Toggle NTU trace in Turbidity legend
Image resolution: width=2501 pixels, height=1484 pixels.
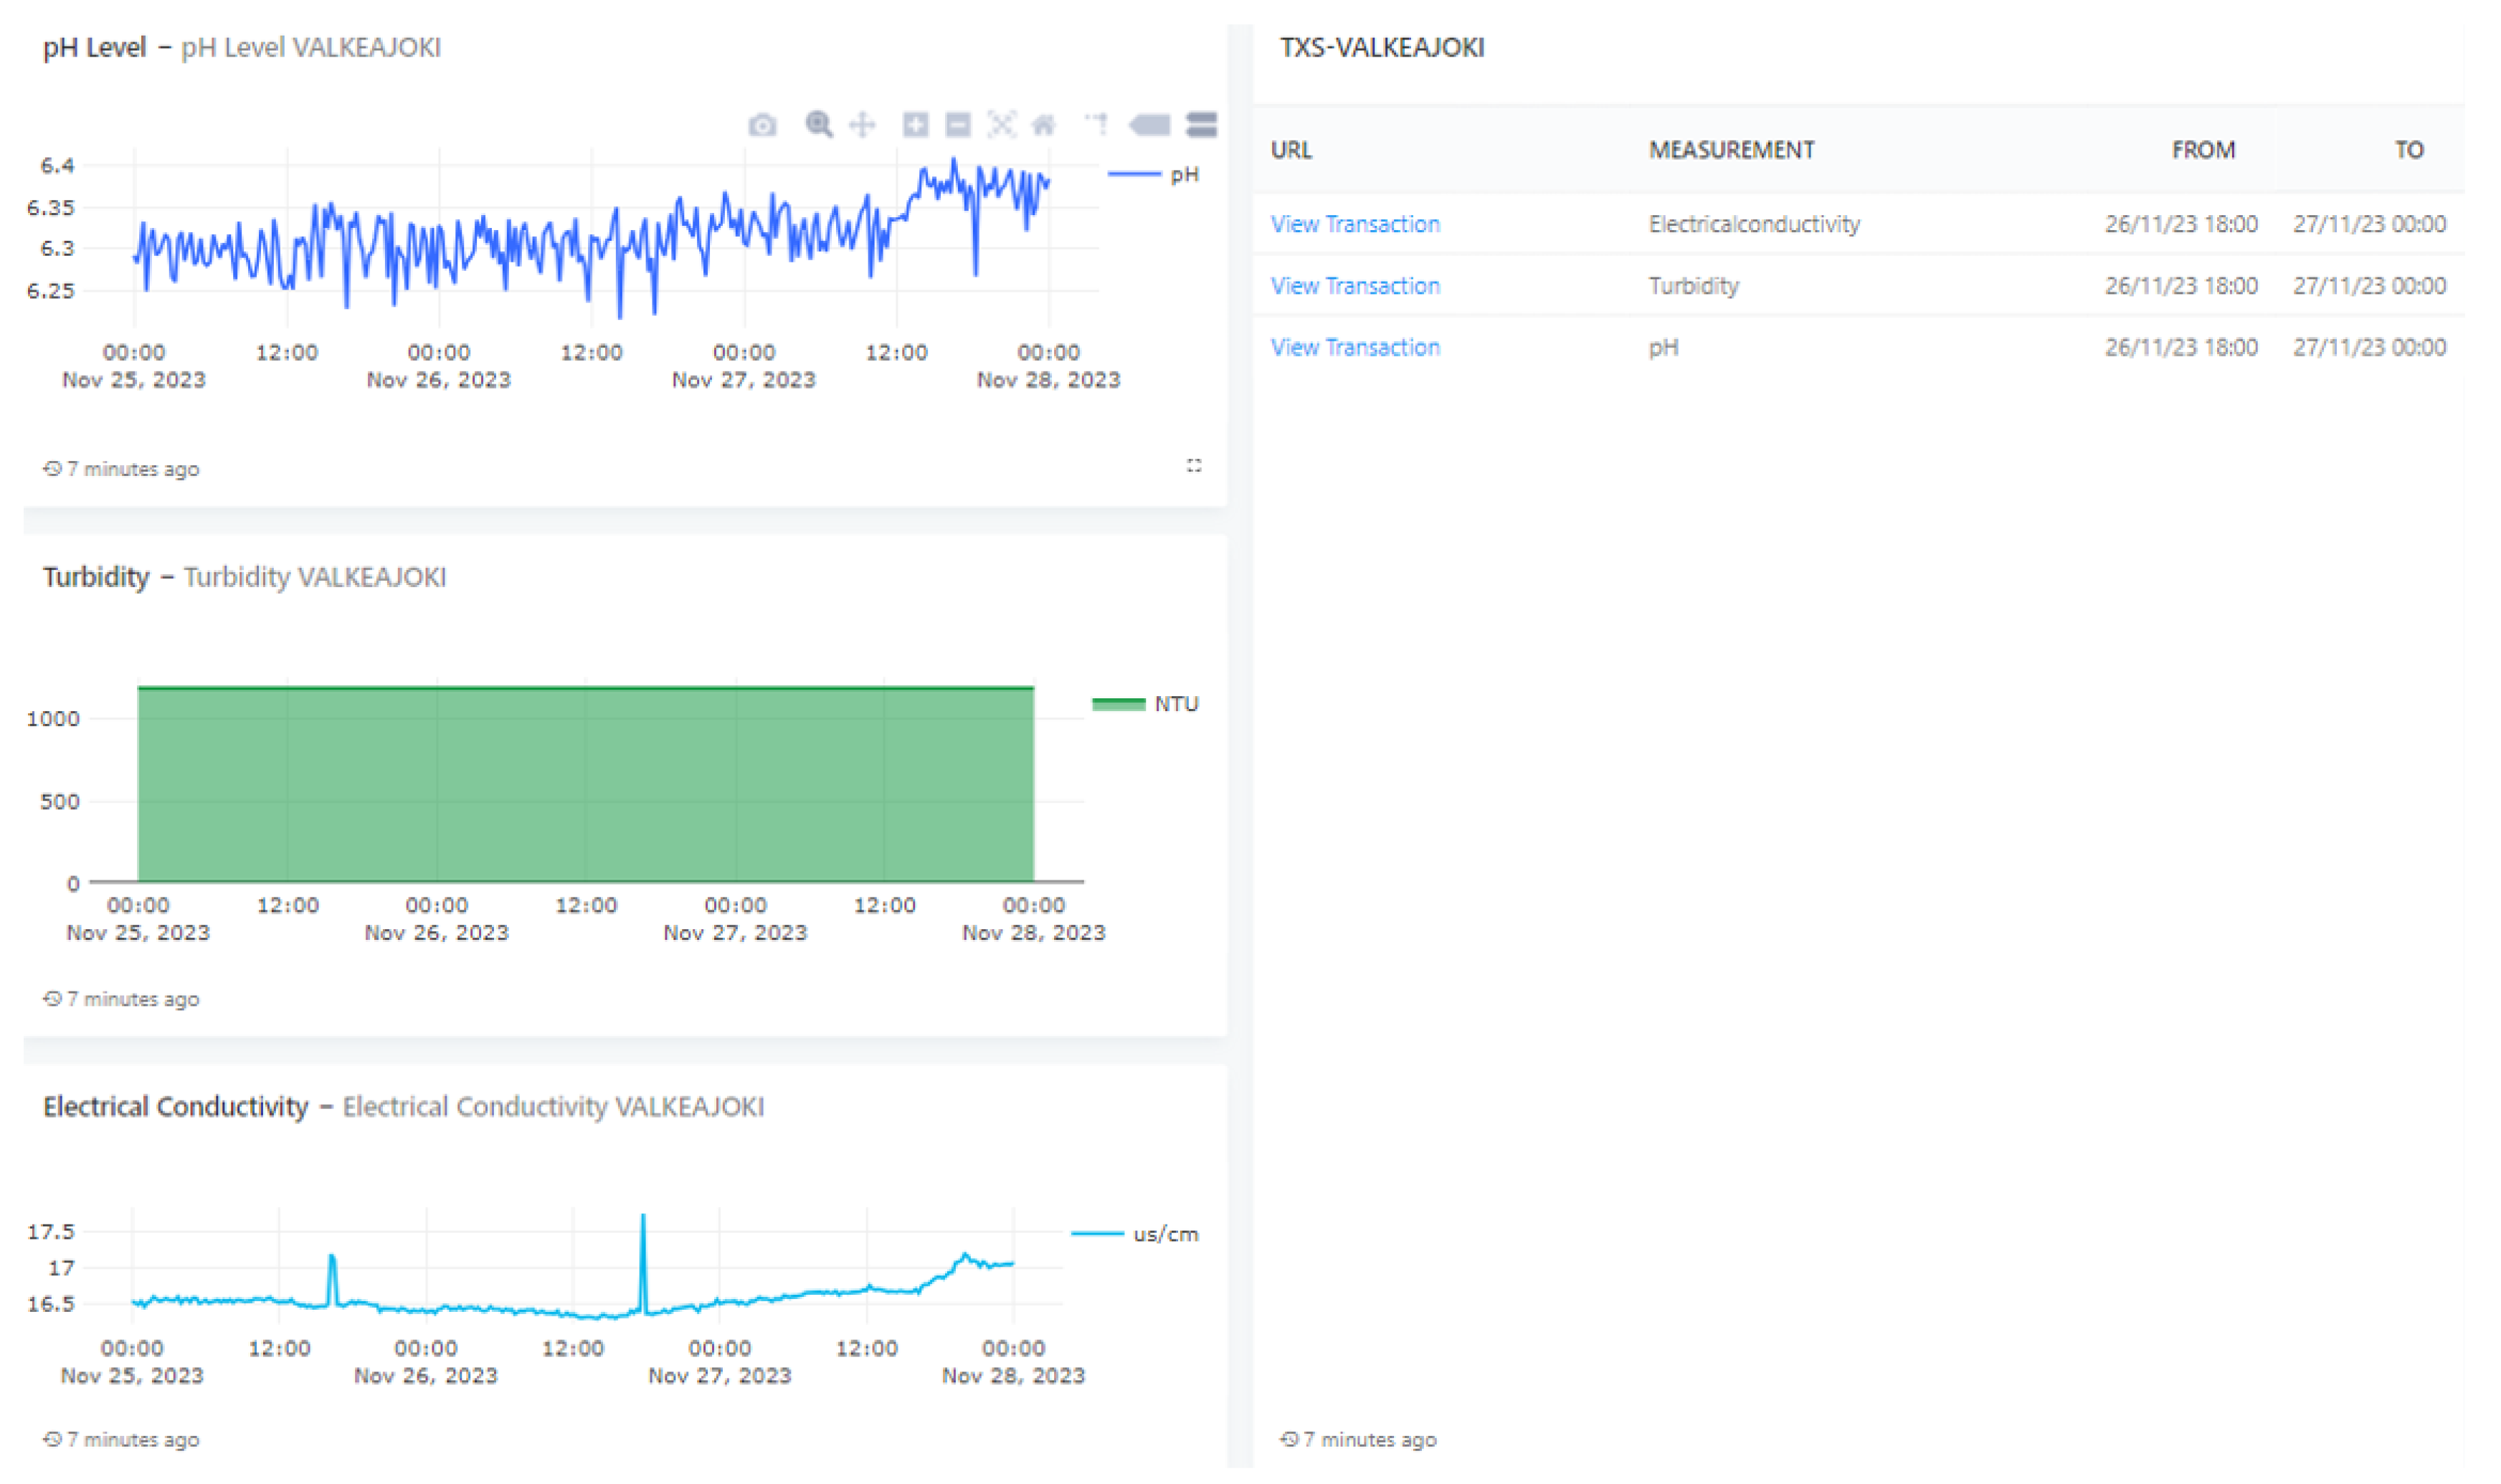pyautogui.click(x=1175, y=704)
